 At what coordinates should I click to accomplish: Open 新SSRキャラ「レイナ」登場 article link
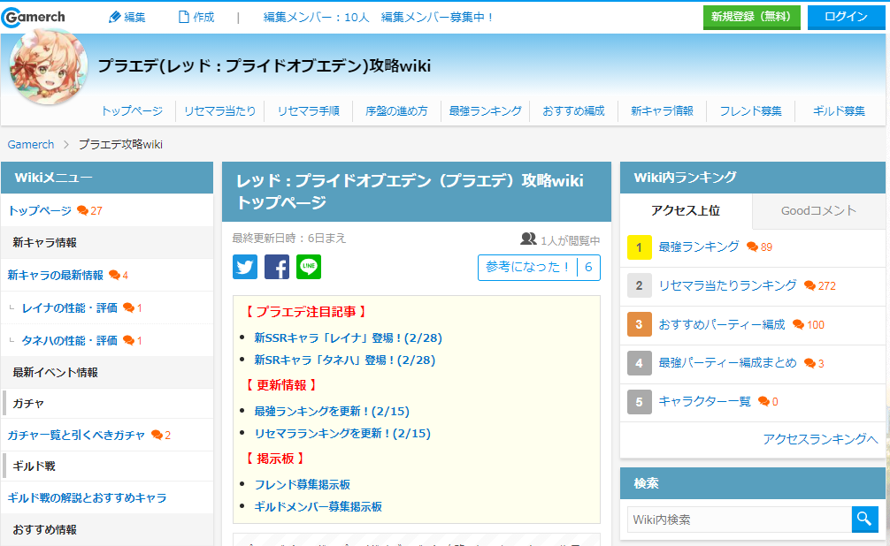click(348, 337)
